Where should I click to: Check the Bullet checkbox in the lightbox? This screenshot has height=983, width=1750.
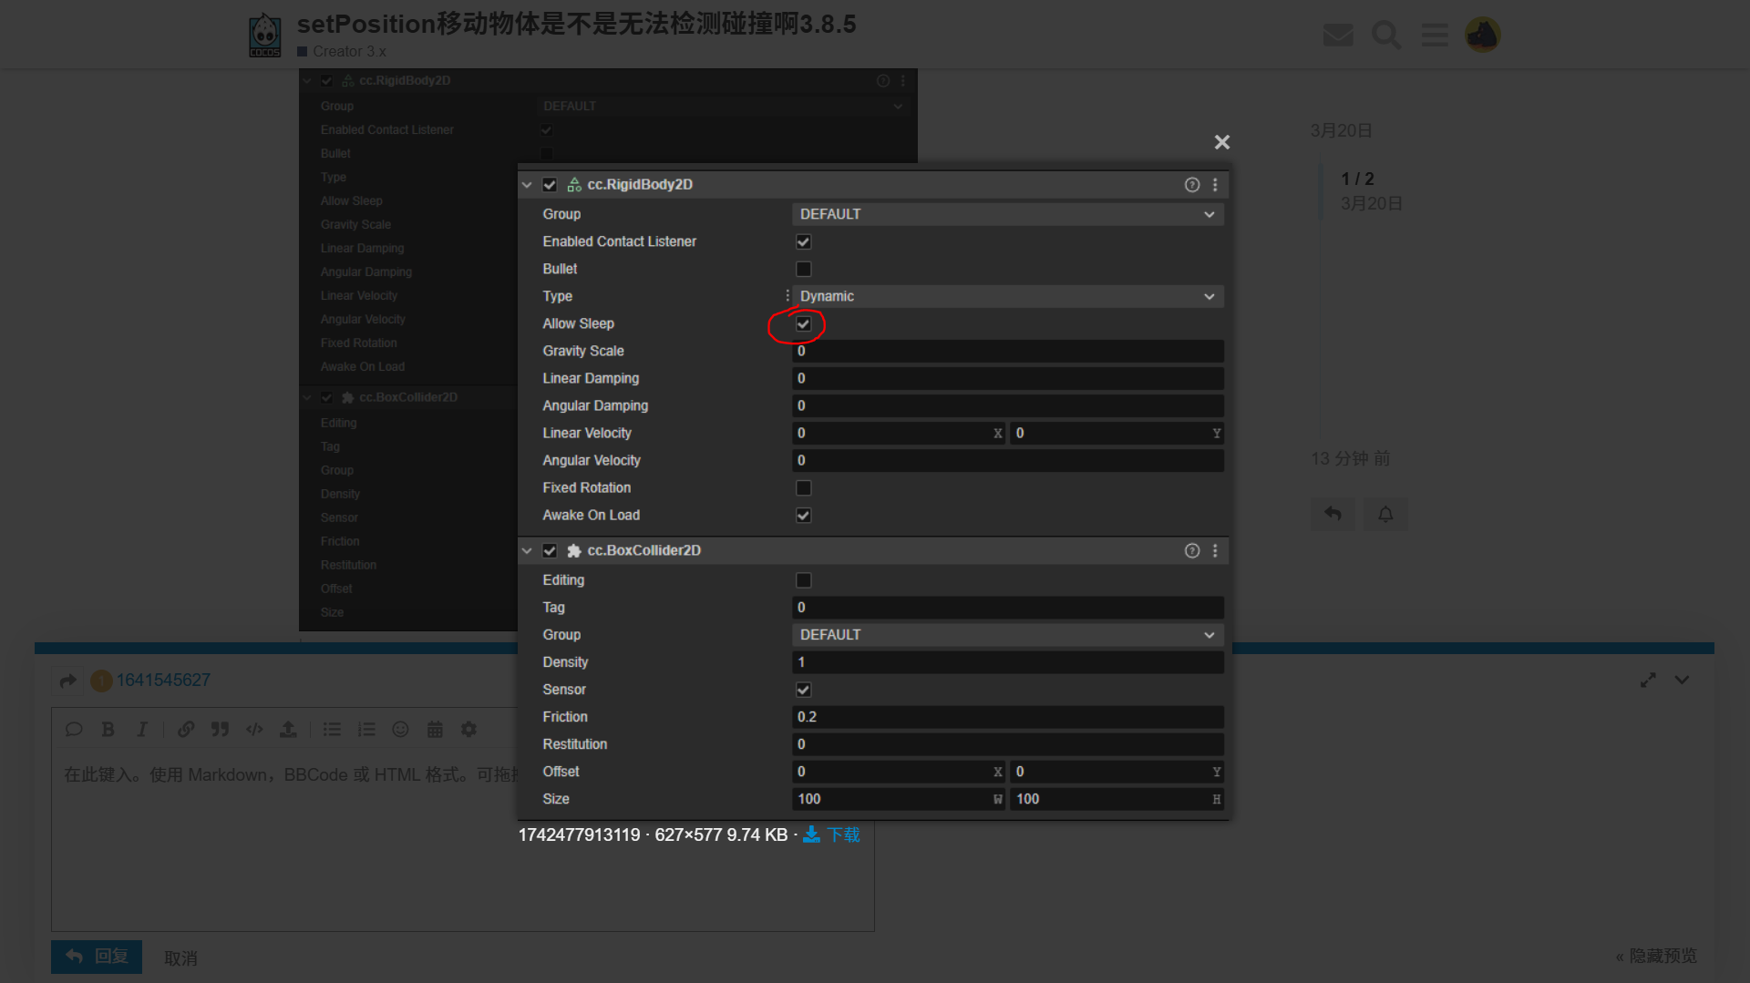pos(803,269)
